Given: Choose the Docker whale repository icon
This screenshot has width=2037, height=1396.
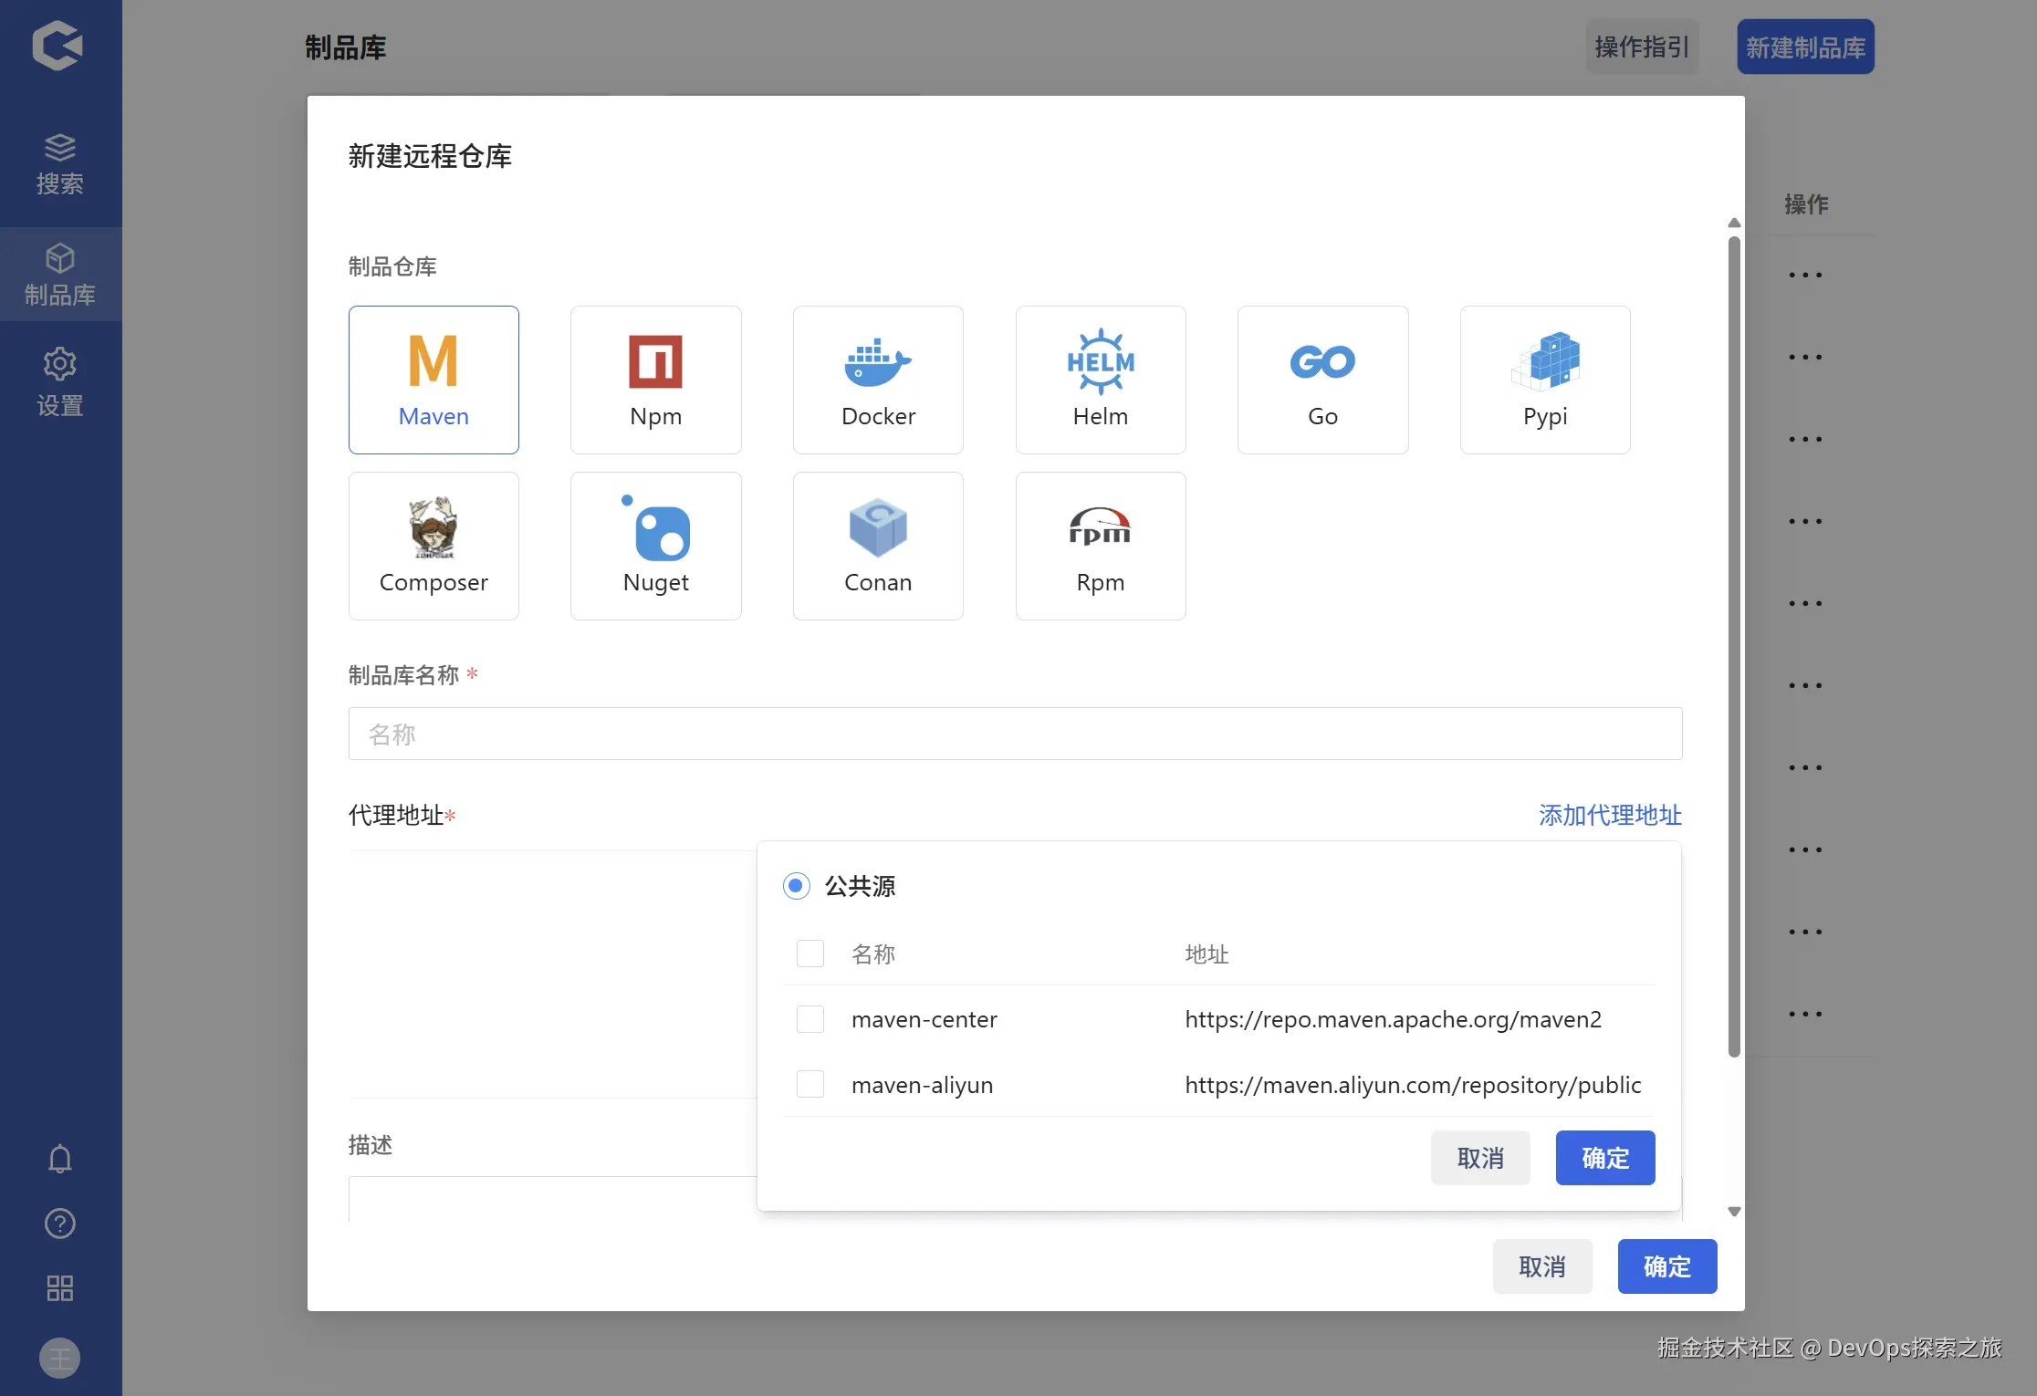Looking at the screenshot, I should coord(877,379).
